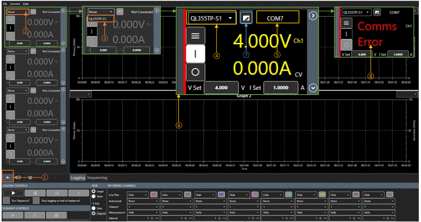Open the first recording channel's Channel dropdown

pos(144,207)
